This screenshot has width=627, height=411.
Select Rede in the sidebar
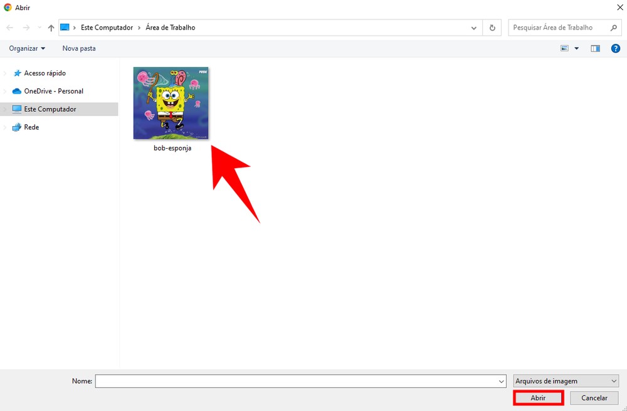click(x=31, y=127)
